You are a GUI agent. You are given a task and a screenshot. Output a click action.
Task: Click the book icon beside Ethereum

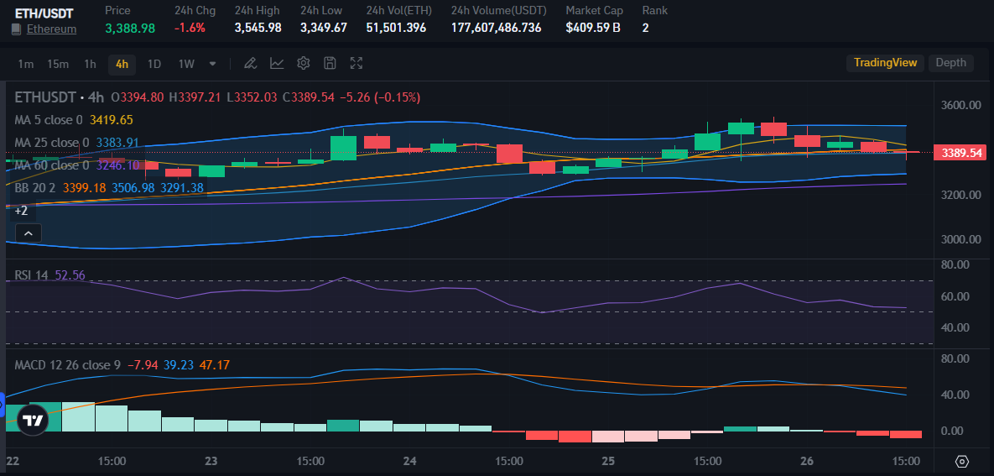(x=17, y=29)
